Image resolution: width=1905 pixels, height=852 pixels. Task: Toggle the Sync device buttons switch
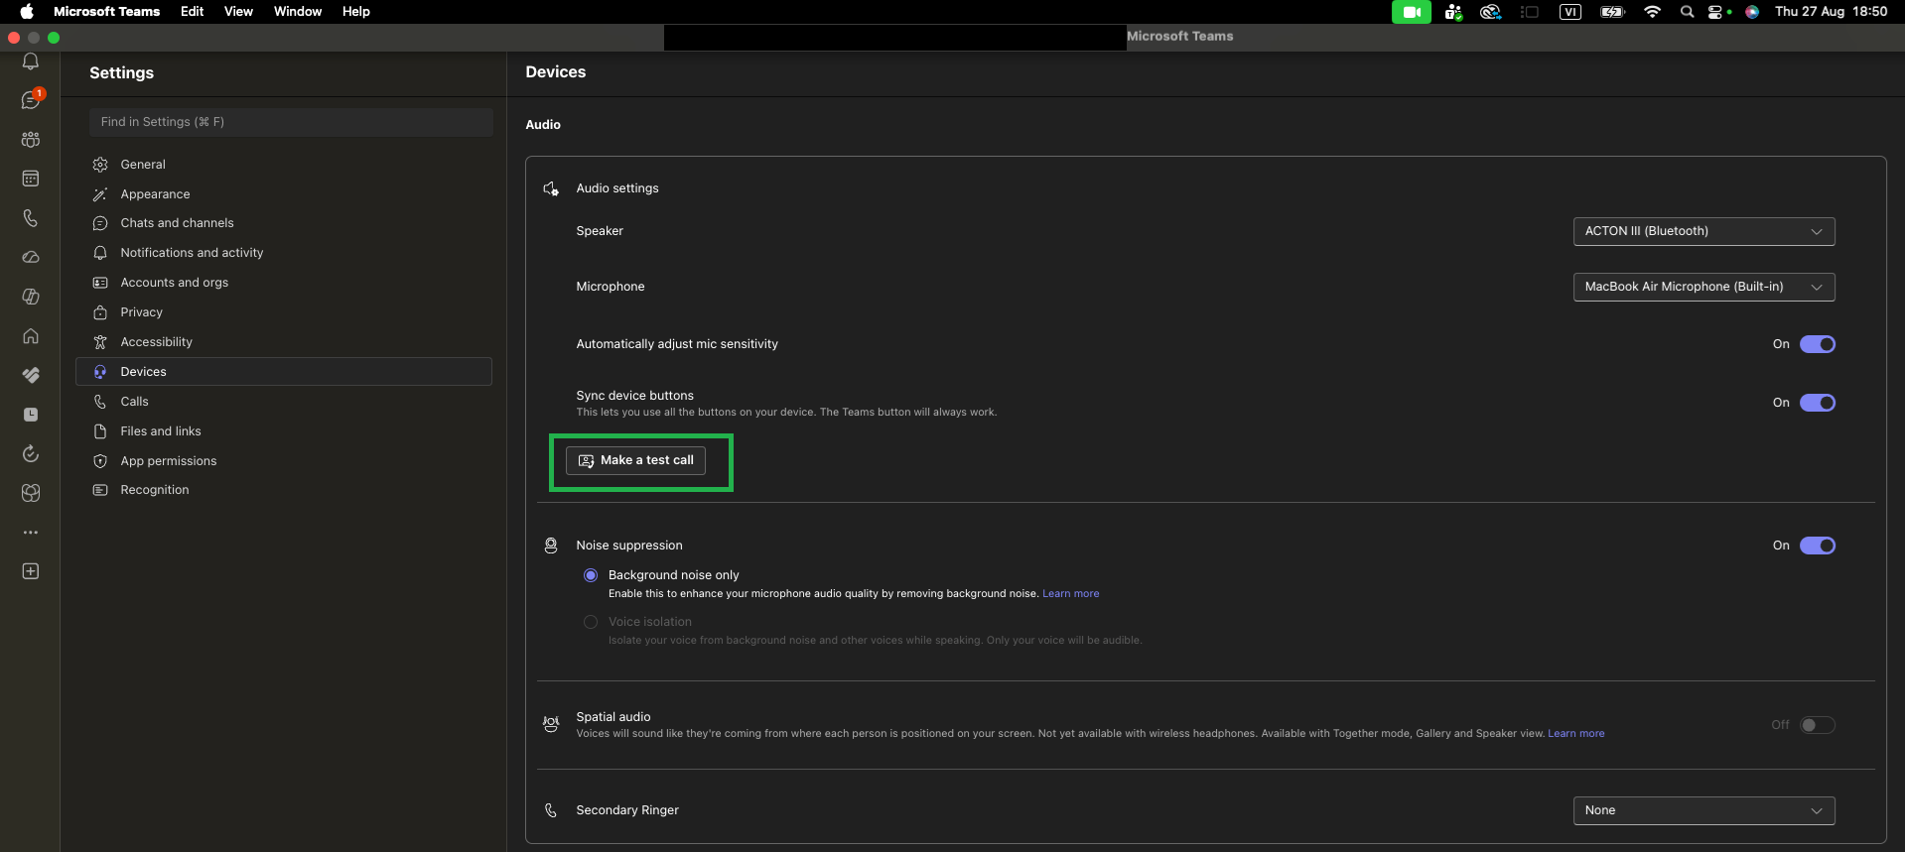click(x=1818, y=403)
